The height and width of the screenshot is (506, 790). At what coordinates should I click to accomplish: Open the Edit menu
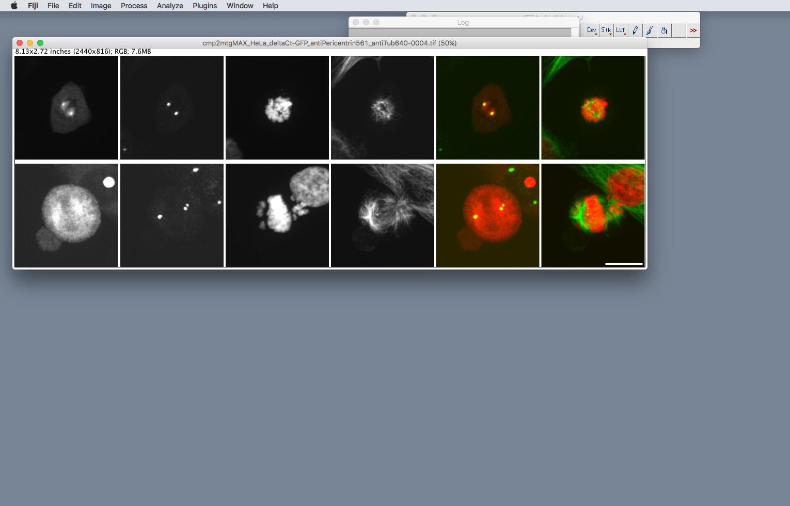click(x=75, y=6)
